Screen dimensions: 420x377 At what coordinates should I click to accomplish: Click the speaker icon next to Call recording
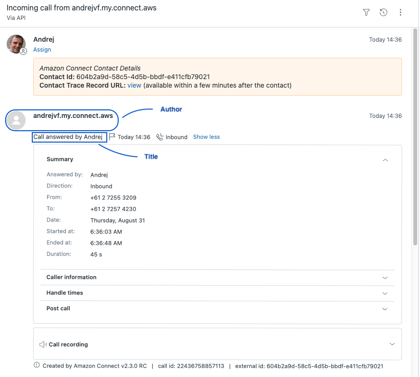(43, 344)
